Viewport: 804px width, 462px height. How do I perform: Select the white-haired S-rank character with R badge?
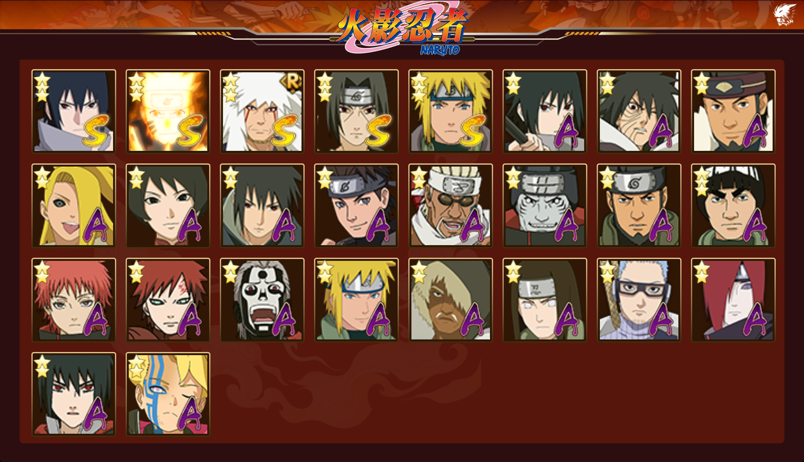point(262,111)
